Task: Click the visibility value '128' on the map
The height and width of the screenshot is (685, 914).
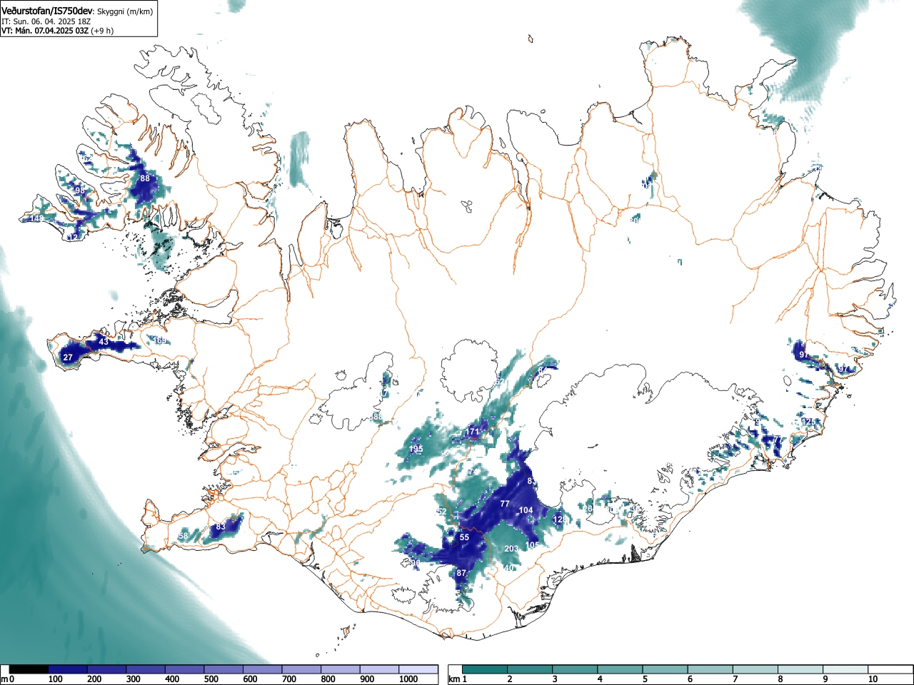Action: click(x=561, y=519)
